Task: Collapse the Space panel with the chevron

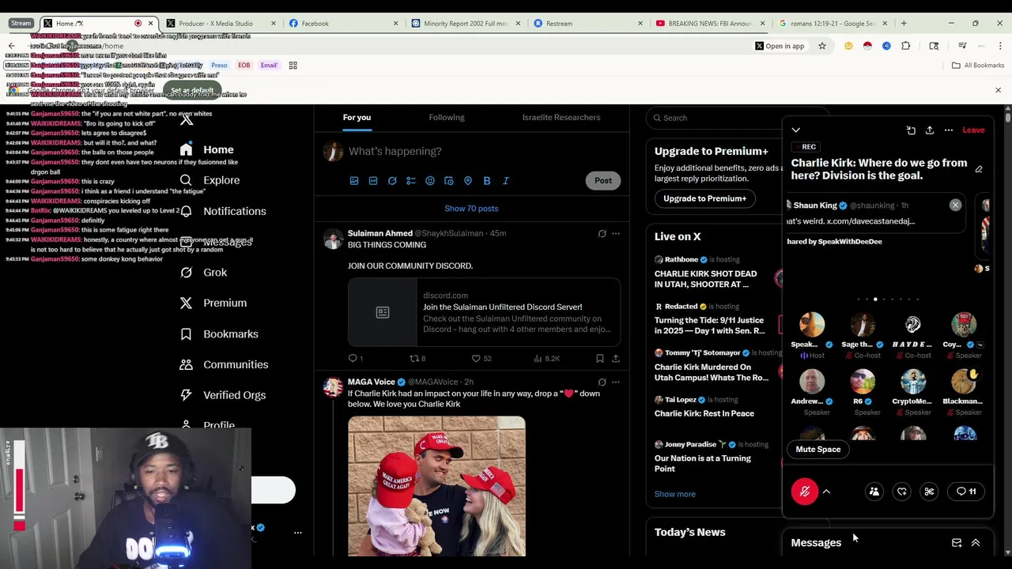Action: coord(796,130)
